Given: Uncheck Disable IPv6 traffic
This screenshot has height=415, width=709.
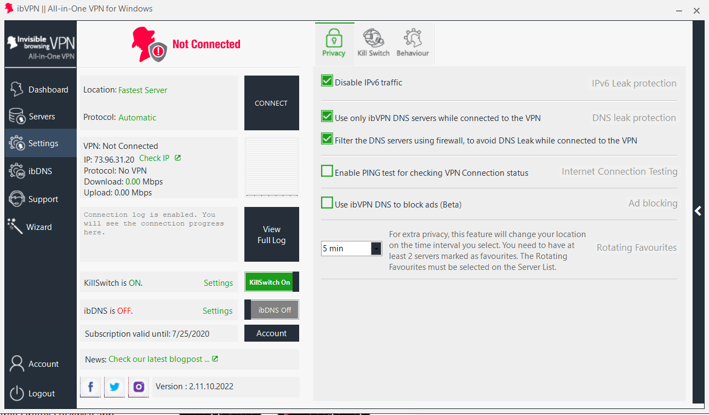Looking at the screenshot, I should point(327,81).
